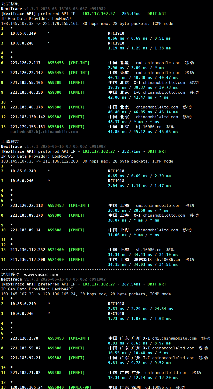
Task: Click the location text "浦东新区"
Action: pos(143,260)
